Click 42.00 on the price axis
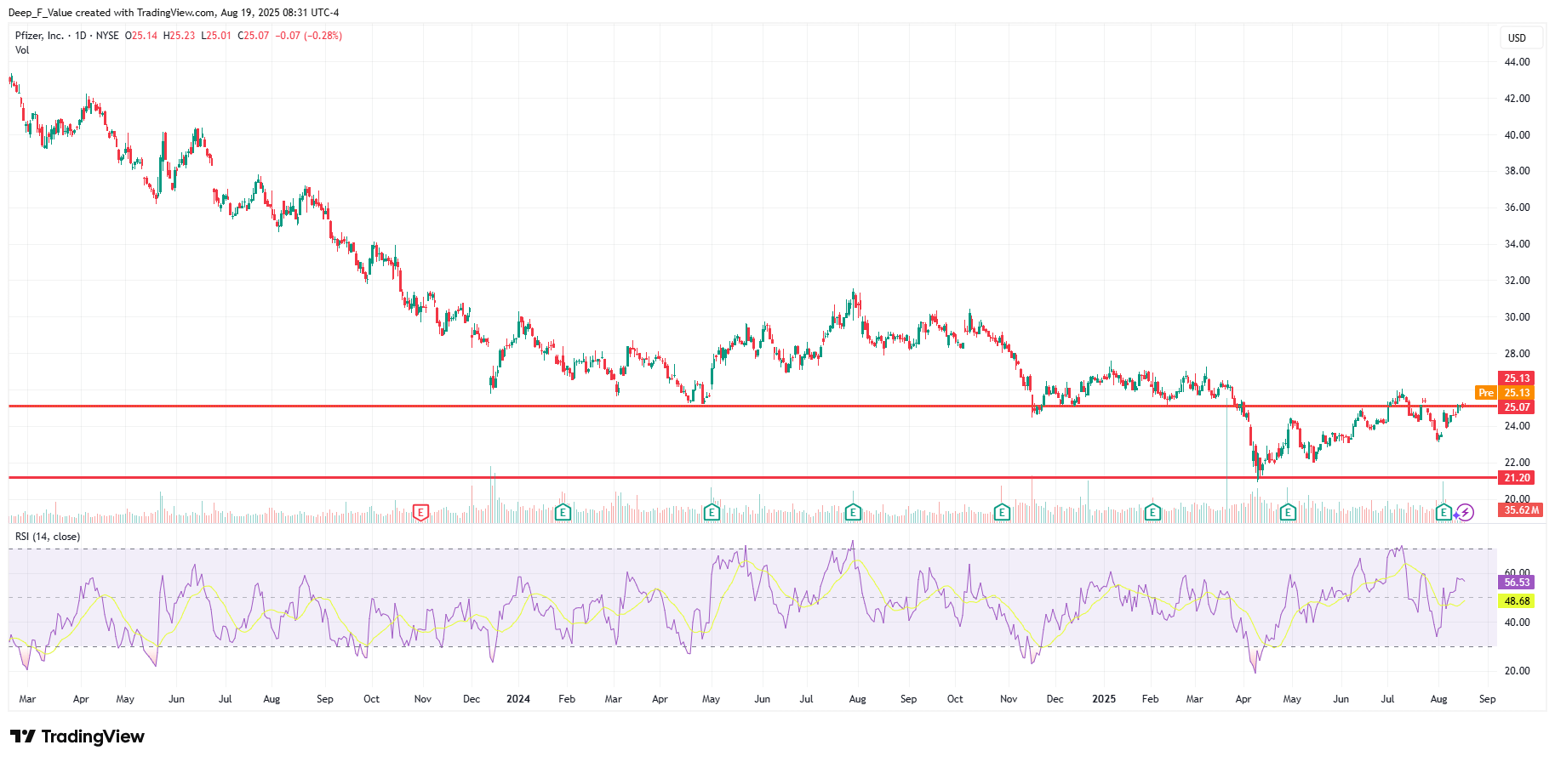1555x762 pixels. pos(1517,99)
